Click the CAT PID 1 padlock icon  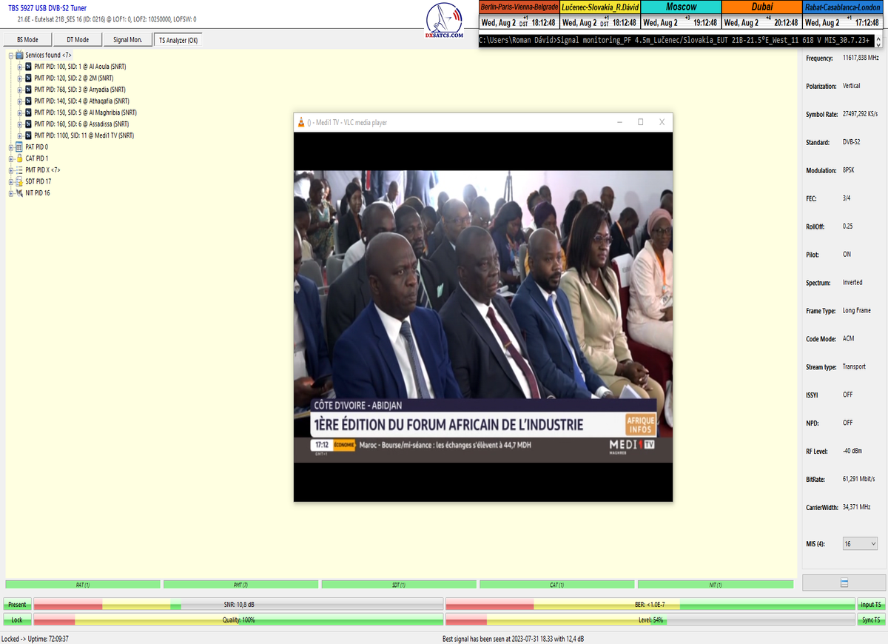[19, 158]
